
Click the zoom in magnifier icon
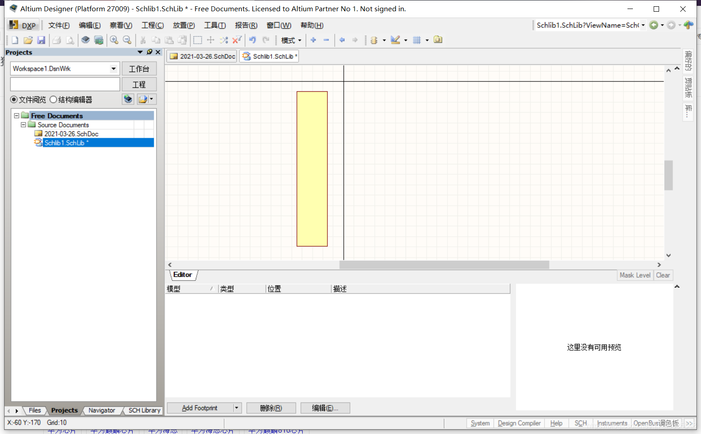(x=114, y=40)
